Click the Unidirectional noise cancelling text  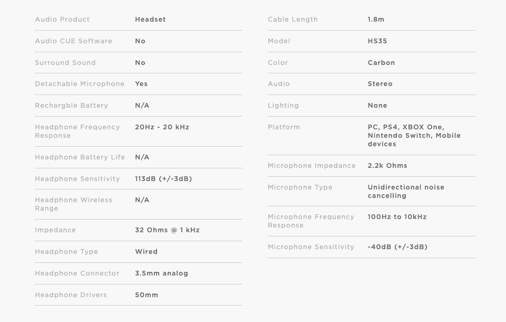406,192
